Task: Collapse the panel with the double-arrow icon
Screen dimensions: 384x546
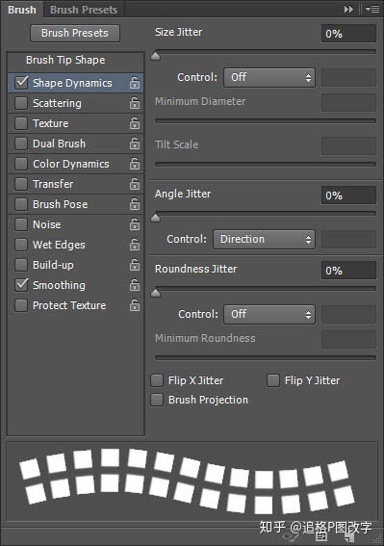Action: coord(348,10)
